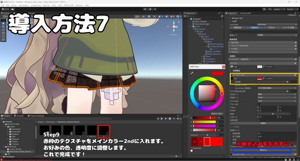
Task: Click the A value field showing 255
Action: [220, 130]
